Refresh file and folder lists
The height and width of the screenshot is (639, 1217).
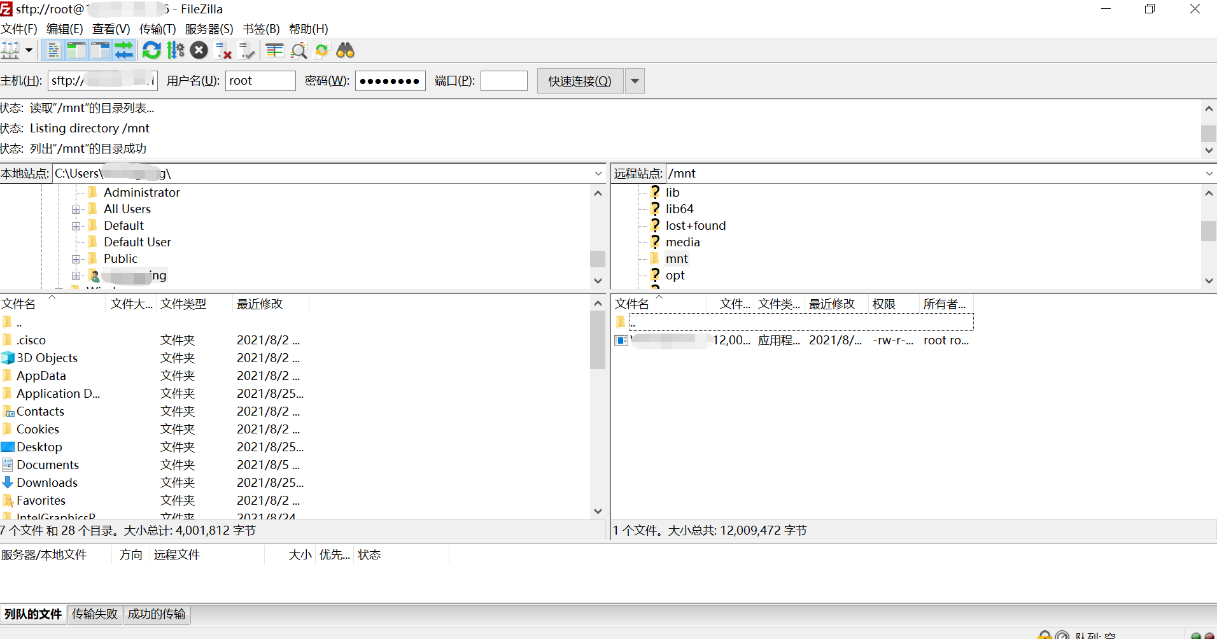(151, 50)
